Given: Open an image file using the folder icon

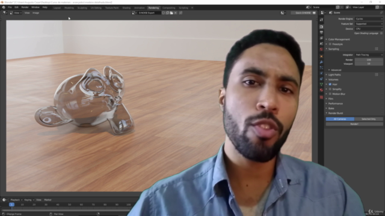Looking at the screenshot, I should point(171,13).
